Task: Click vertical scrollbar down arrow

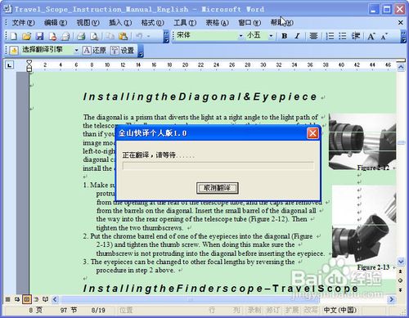Action: tap(401, 262)
